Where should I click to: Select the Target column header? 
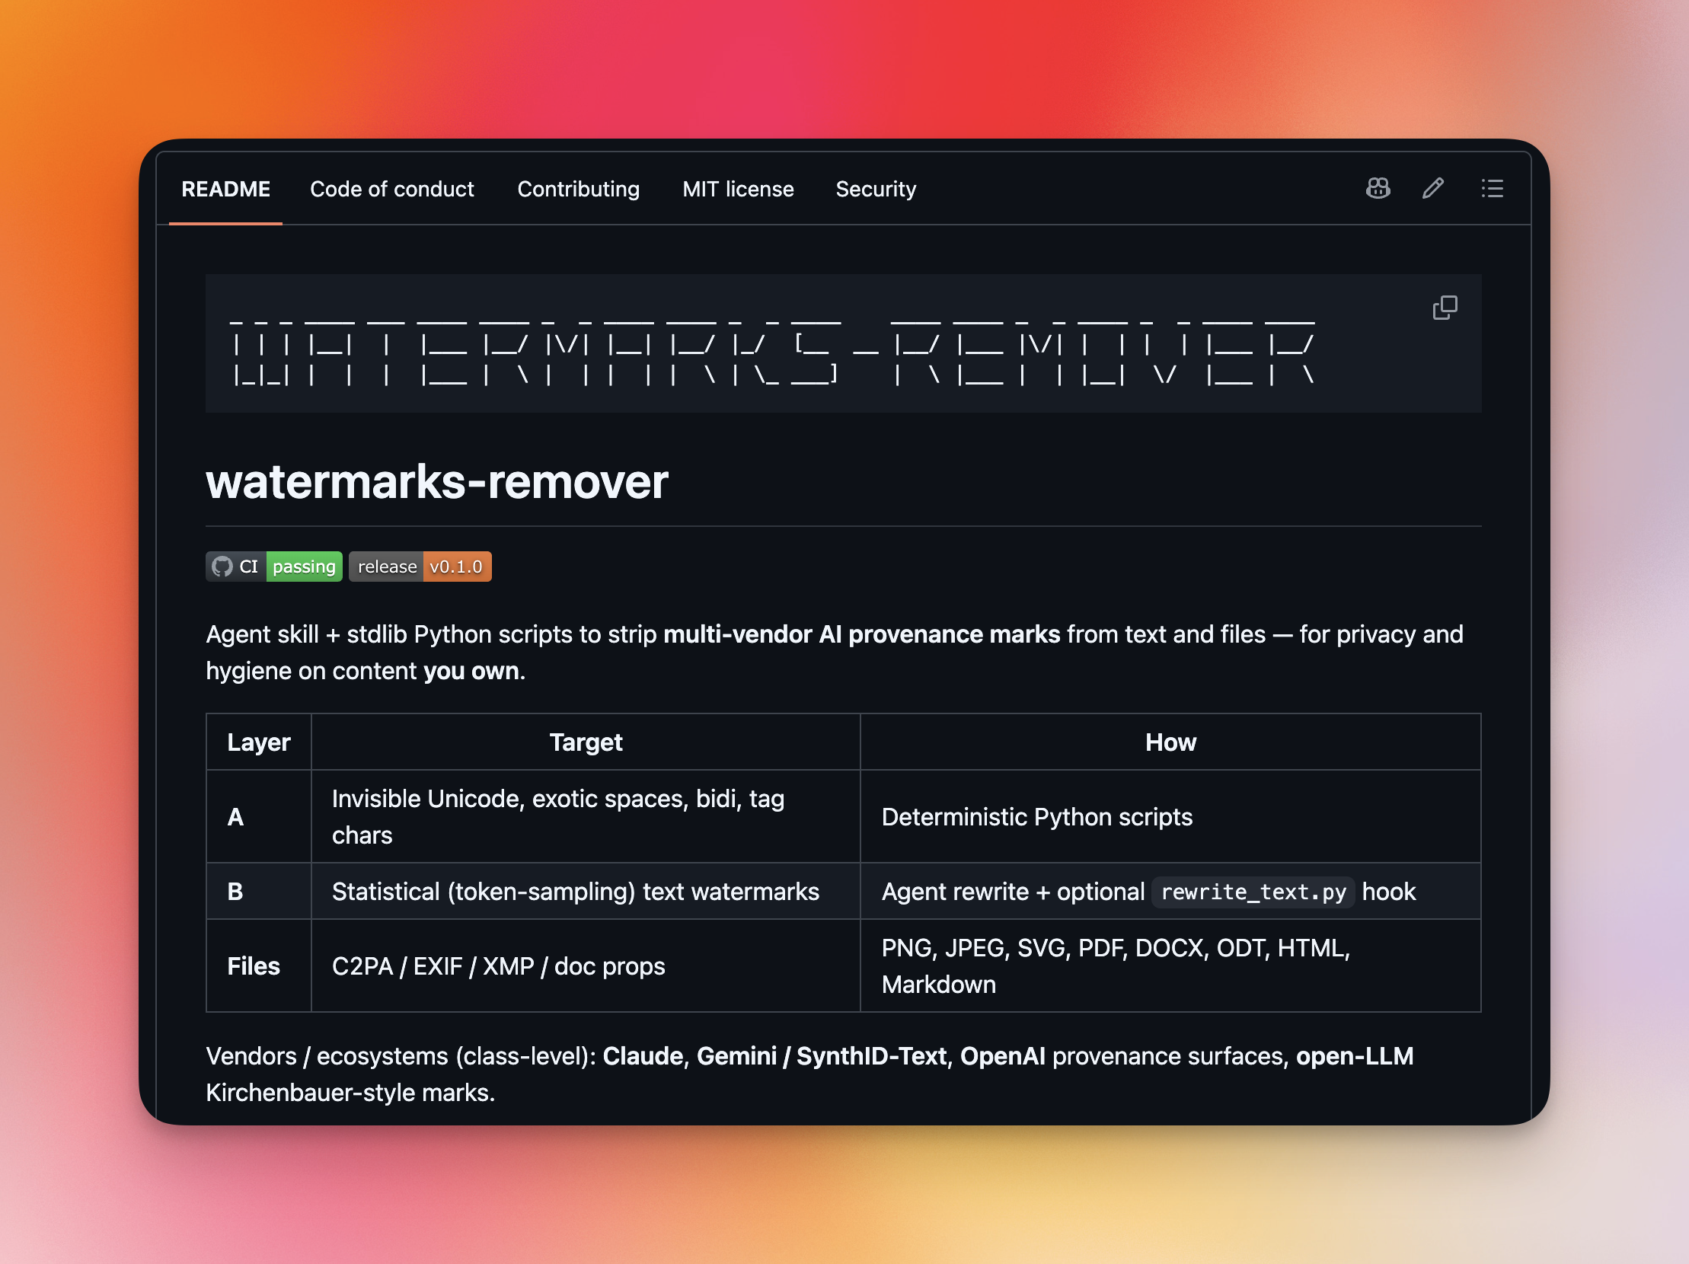click(586, 742)
